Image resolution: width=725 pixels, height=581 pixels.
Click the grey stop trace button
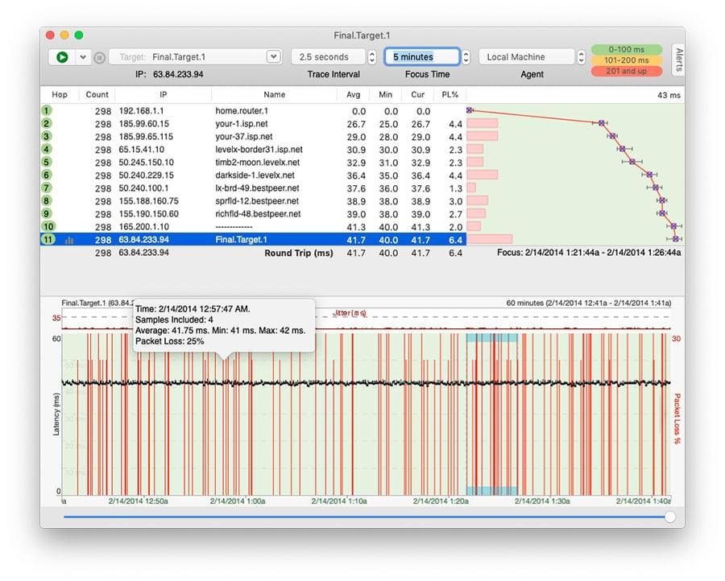tap(99, 57)
